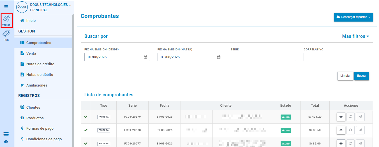The image size is (379, 147).
Task: Resend invoice FC01-20679 with paper-plane icon
Action: tap(360, 117)
